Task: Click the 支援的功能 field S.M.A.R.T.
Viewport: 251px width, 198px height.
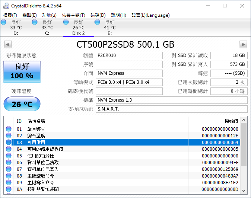Action: pos(172,109)
